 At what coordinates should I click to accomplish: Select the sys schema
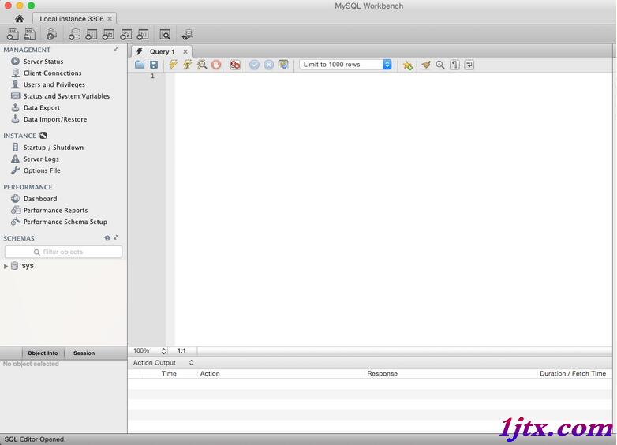pyautogui.click(x=28, y=266)
